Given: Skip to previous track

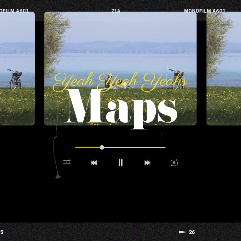Looking at the screenshot, I should [94, 163].
